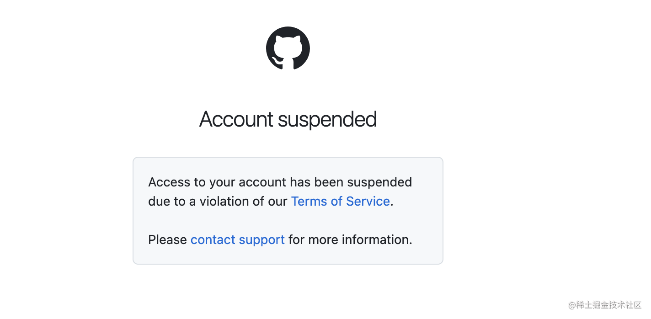Viewport: 651px width, 319px height.
Task: Click the word contact in blue link
Action: pos(213,240)
